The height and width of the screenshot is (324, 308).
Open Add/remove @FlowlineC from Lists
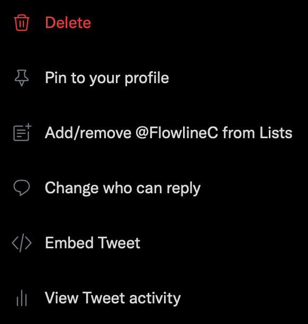point(154,133)
